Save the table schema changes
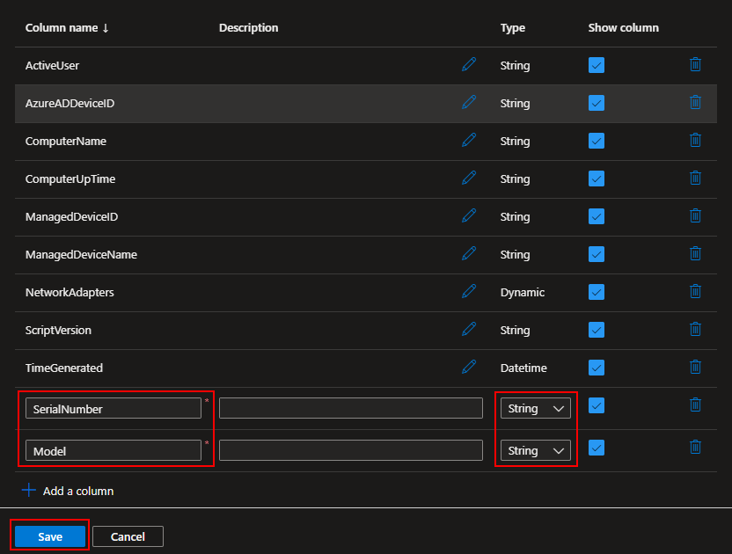The image size is (732, 554). point(50,536)
